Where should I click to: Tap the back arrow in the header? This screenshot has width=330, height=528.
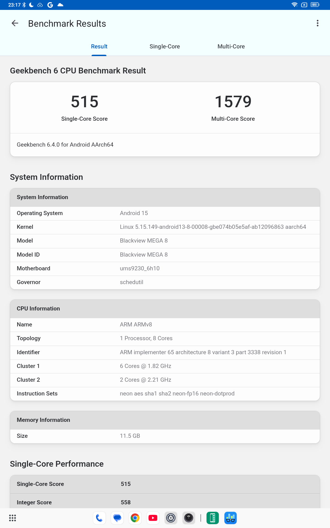(x=15, y=23)
